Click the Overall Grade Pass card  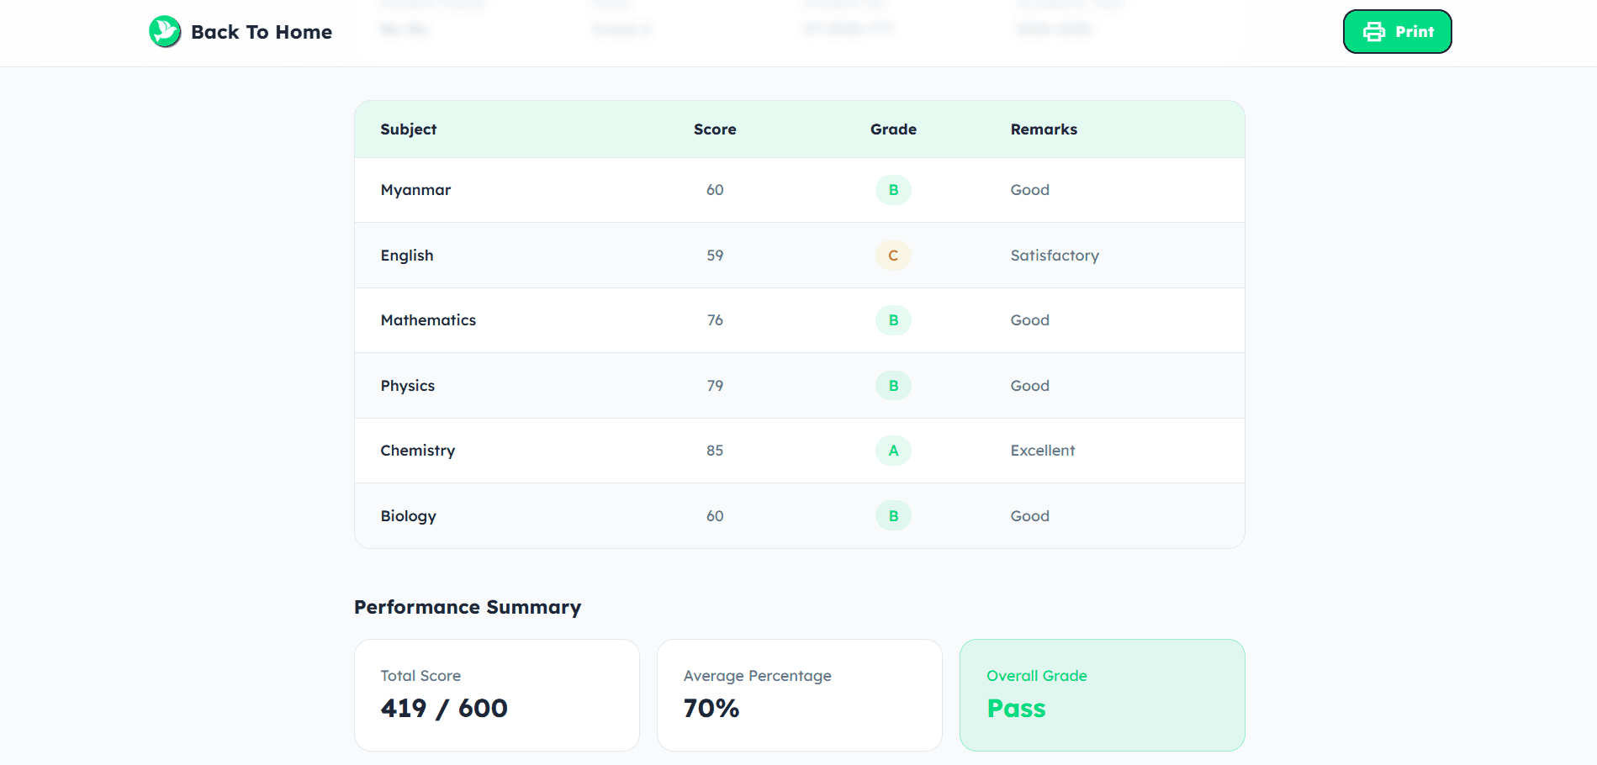tap(1102, 694)
